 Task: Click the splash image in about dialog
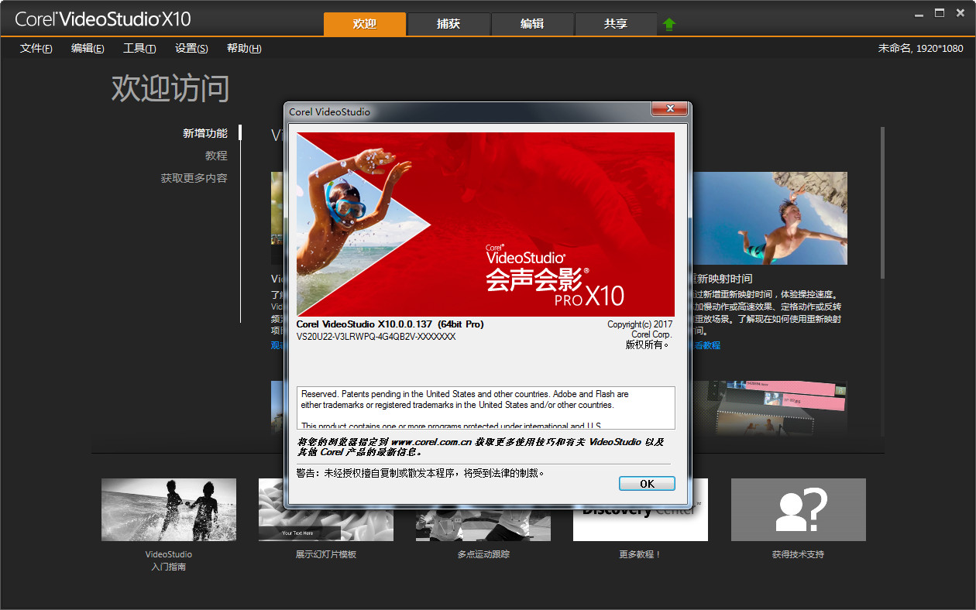click(486, 224)
